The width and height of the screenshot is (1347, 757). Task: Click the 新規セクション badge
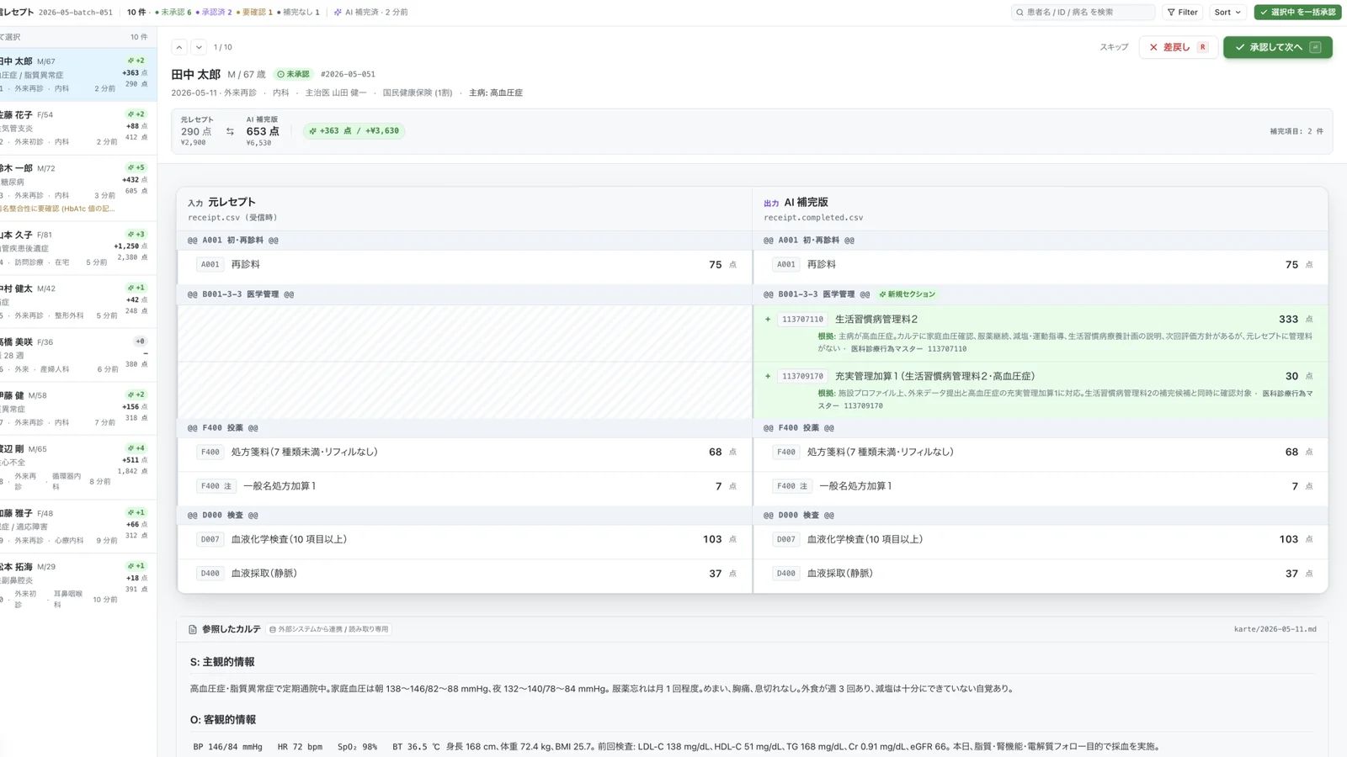click(x=908, y=294)
